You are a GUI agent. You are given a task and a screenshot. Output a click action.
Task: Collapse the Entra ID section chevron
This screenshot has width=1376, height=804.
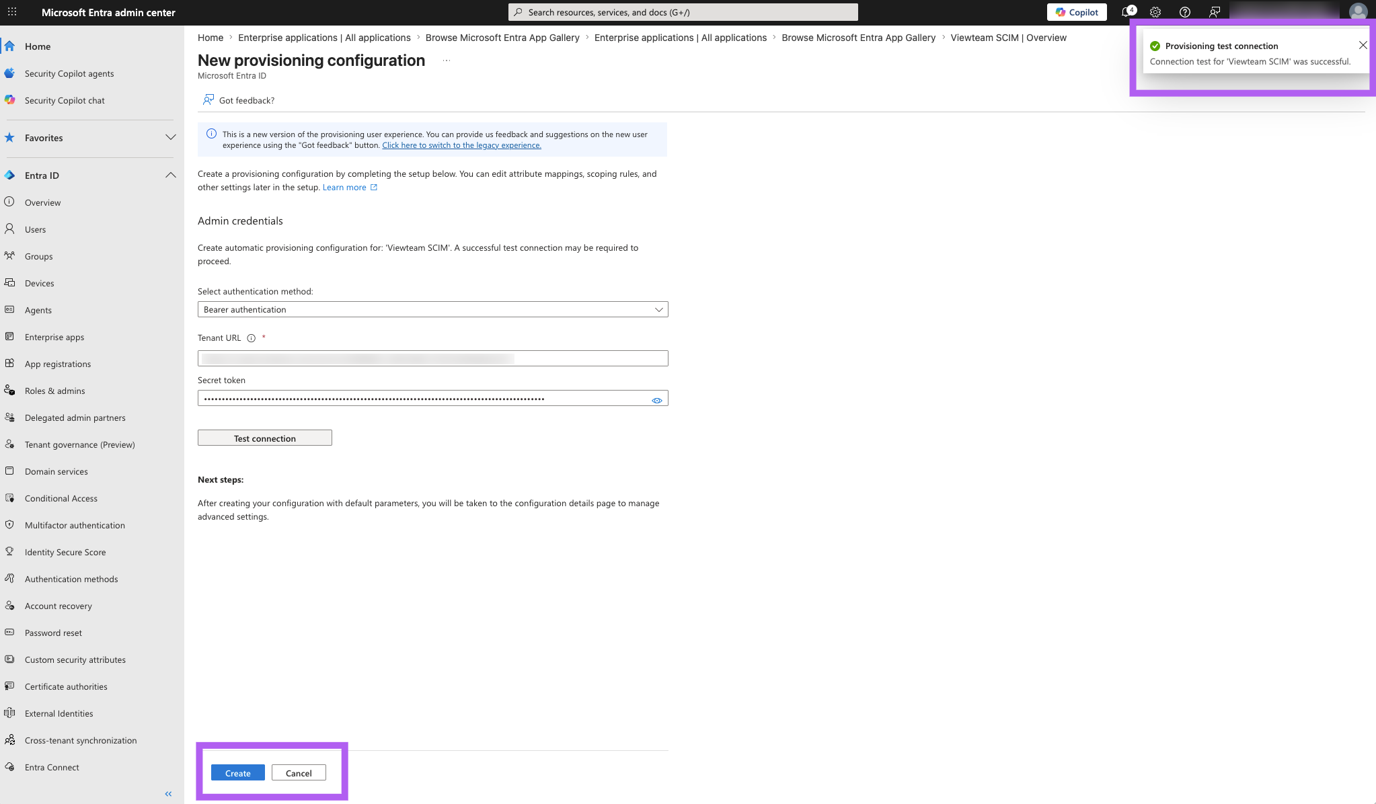[x=171, y=175]
